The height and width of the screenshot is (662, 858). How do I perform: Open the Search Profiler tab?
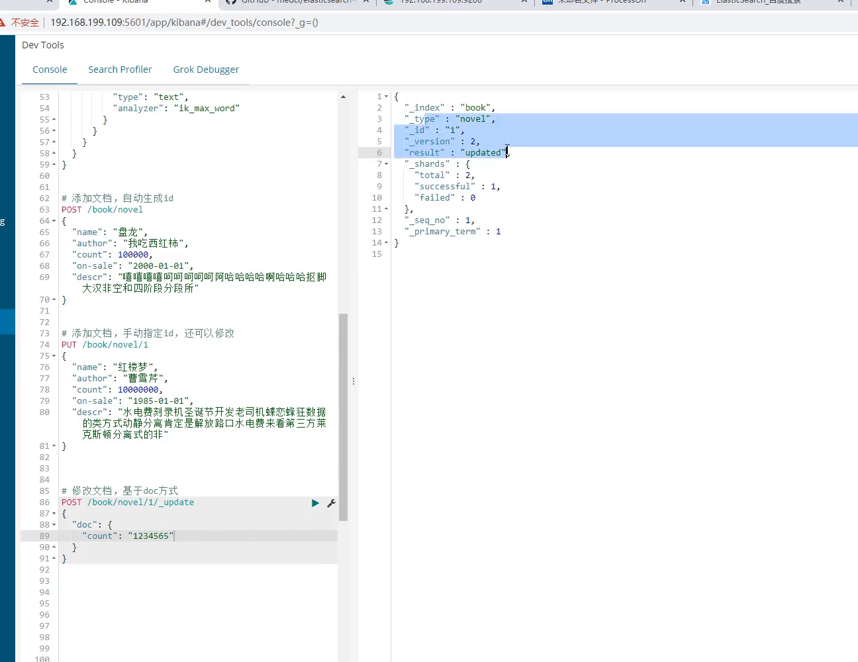[120, 70]
